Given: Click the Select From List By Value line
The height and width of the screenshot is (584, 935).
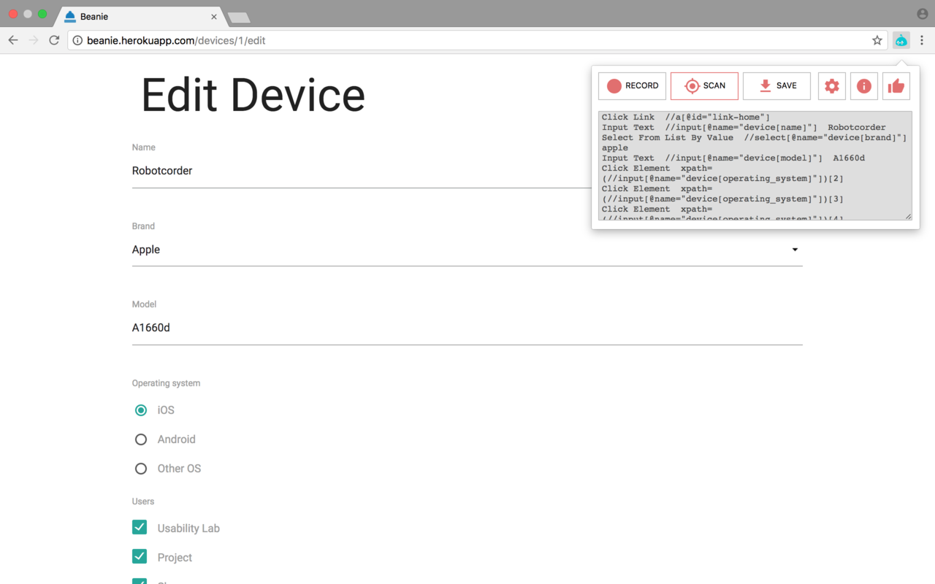Looking at the screenshot, I should point(754,137).
